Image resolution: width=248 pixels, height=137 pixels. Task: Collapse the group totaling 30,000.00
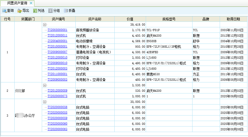pos(45,102)
